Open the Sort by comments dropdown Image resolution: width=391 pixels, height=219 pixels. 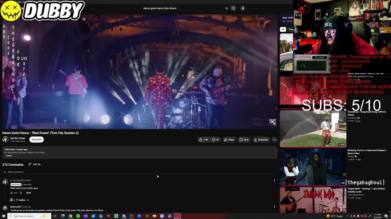pyautogui.click(x=35, y=164)
